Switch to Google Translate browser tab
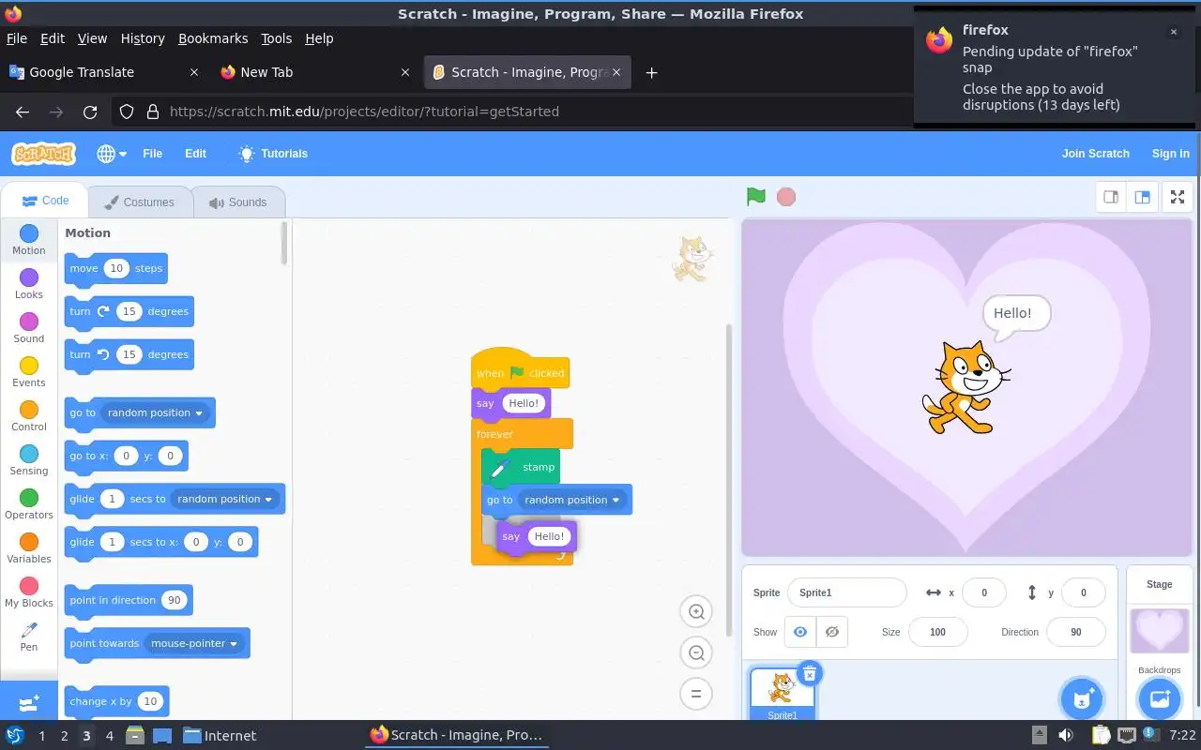The width and height of the screenshot is (1201, 750). 103,72
